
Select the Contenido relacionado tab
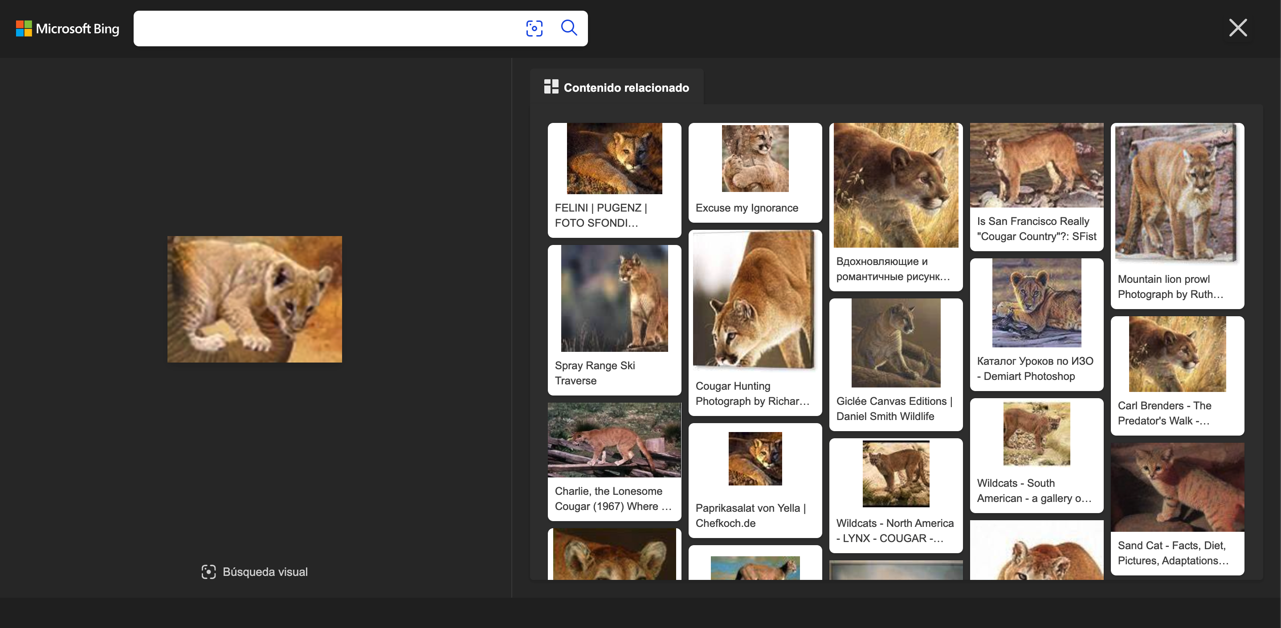click(626, 87)
